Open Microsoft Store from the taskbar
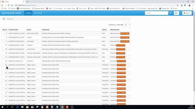 tap(27, 107)
